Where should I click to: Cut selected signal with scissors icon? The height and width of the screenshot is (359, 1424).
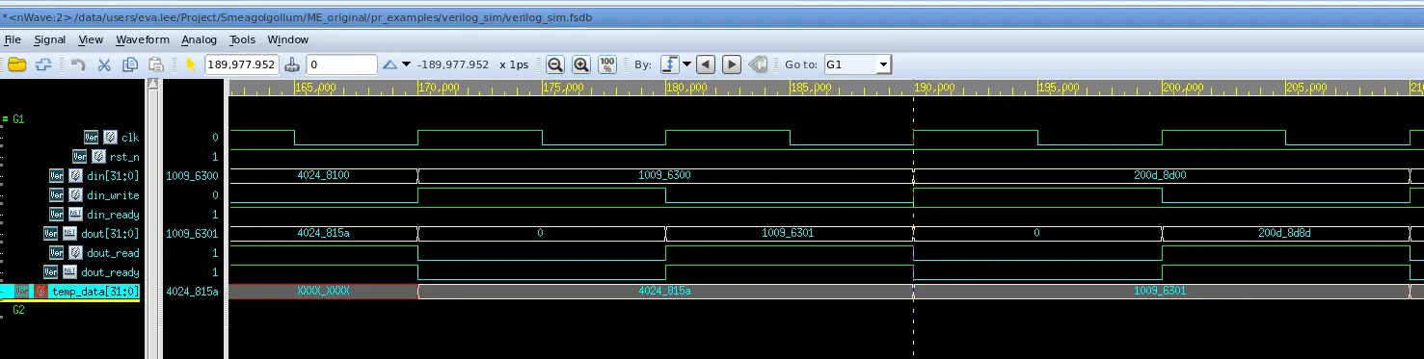pyautogui.click(x=104, y=64)
